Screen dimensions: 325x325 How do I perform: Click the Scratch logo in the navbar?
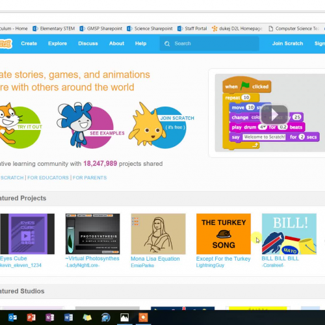(6, 44)
